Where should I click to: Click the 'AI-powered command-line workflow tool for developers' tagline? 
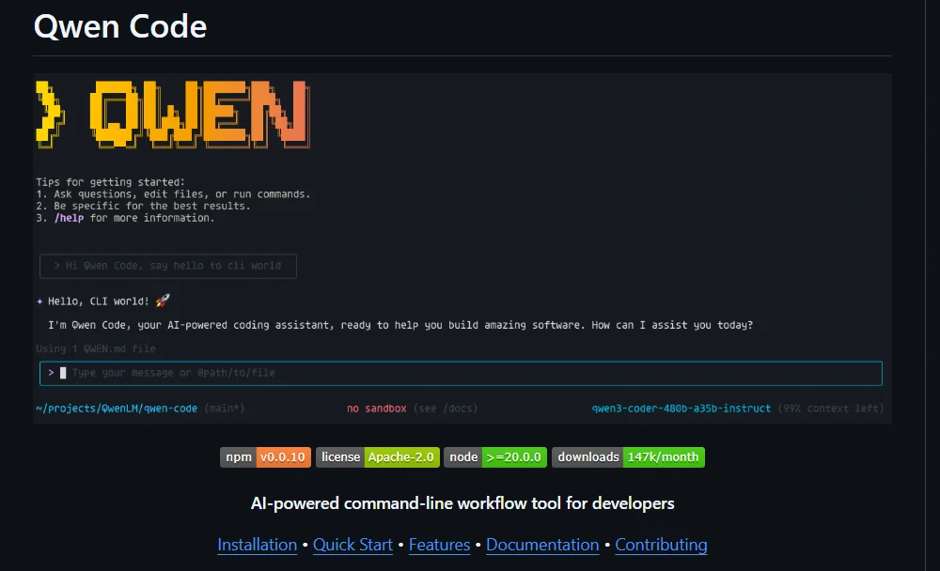click(x=462, y=503)
